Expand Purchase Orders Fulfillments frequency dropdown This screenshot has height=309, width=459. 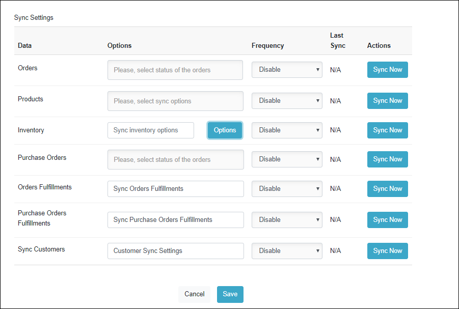click(x=286, y=219)
